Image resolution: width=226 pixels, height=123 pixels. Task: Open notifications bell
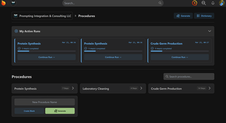213,3
